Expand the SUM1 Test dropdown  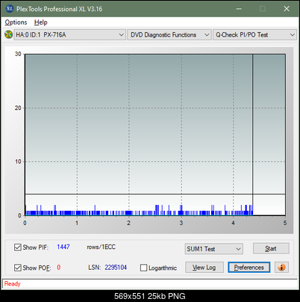click(214, 249)
